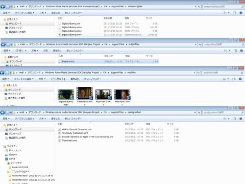Select PlayReady Protection.xml file
The height and width of the screenshot is (184, 245).
[x=73, y=133]
